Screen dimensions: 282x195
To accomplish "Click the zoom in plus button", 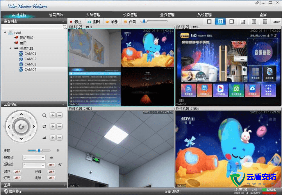I will coord(53,115).
